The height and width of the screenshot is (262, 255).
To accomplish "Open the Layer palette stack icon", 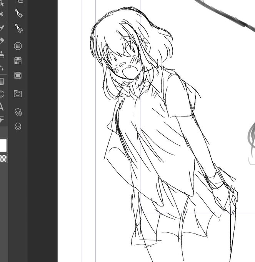I will pos(18,126).
